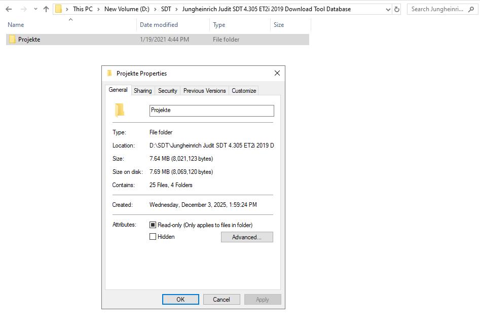
Task: Click the Apply button
Action: coord(263,300)
